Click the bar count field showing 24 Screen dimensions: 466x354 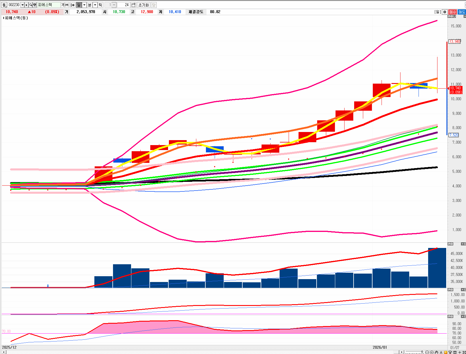click(x=123, y=5)
